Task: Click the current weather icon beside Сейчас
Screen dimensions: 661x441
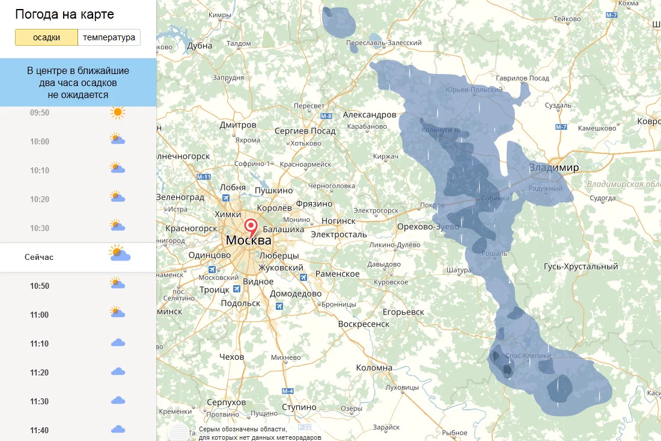Action: coord(120,253)
